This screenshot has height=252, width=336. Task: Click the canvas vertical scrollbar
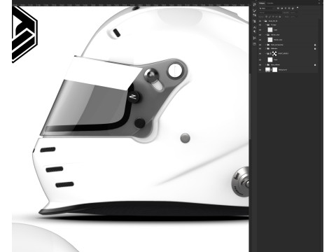click(x=250, y=106)
